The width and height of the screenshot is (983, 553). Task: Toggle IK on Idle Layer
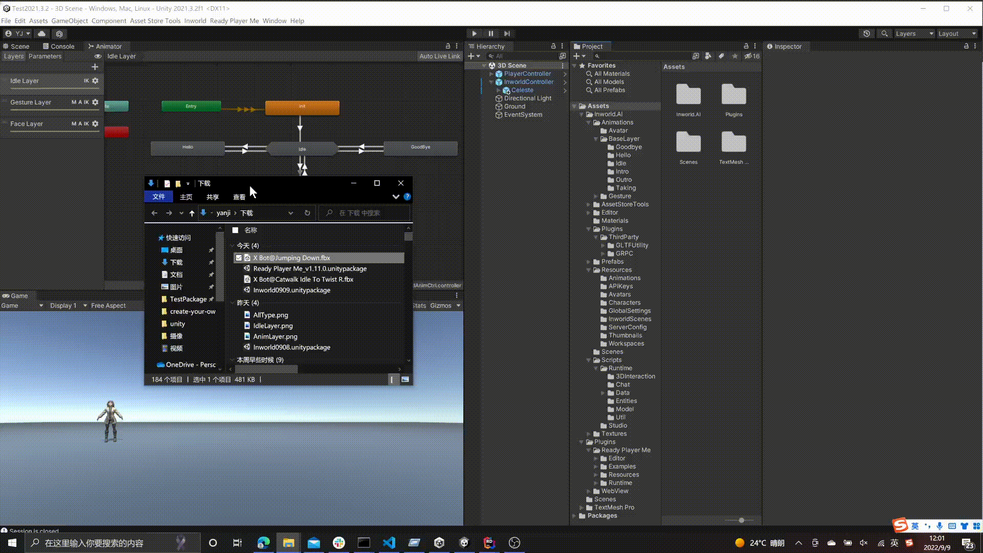[x=87, y=80]
